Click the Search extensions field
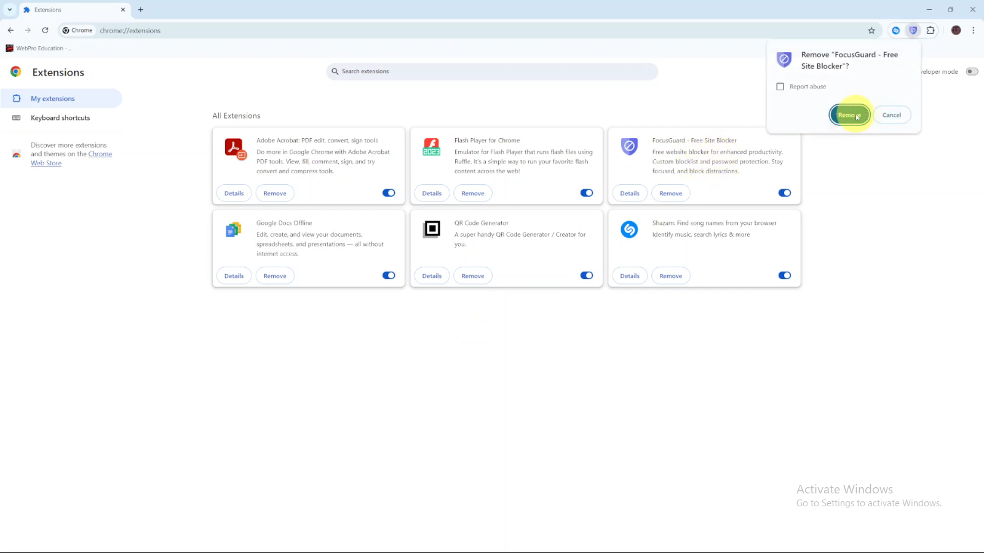 point(492,71)
